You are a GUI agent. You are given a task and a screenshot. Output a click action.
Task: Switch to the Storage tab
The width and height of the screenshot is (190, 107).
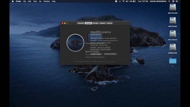click(96, 23)
